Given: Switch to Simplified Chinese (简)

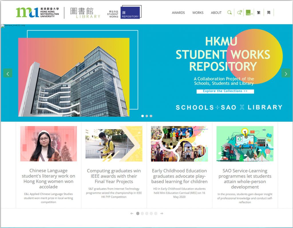Looking at the screenshot, I should (x=269, y=13).
